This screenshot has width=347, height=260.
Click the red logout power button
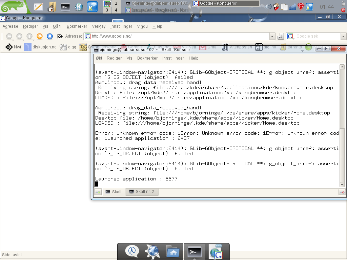tap(343, 10)
